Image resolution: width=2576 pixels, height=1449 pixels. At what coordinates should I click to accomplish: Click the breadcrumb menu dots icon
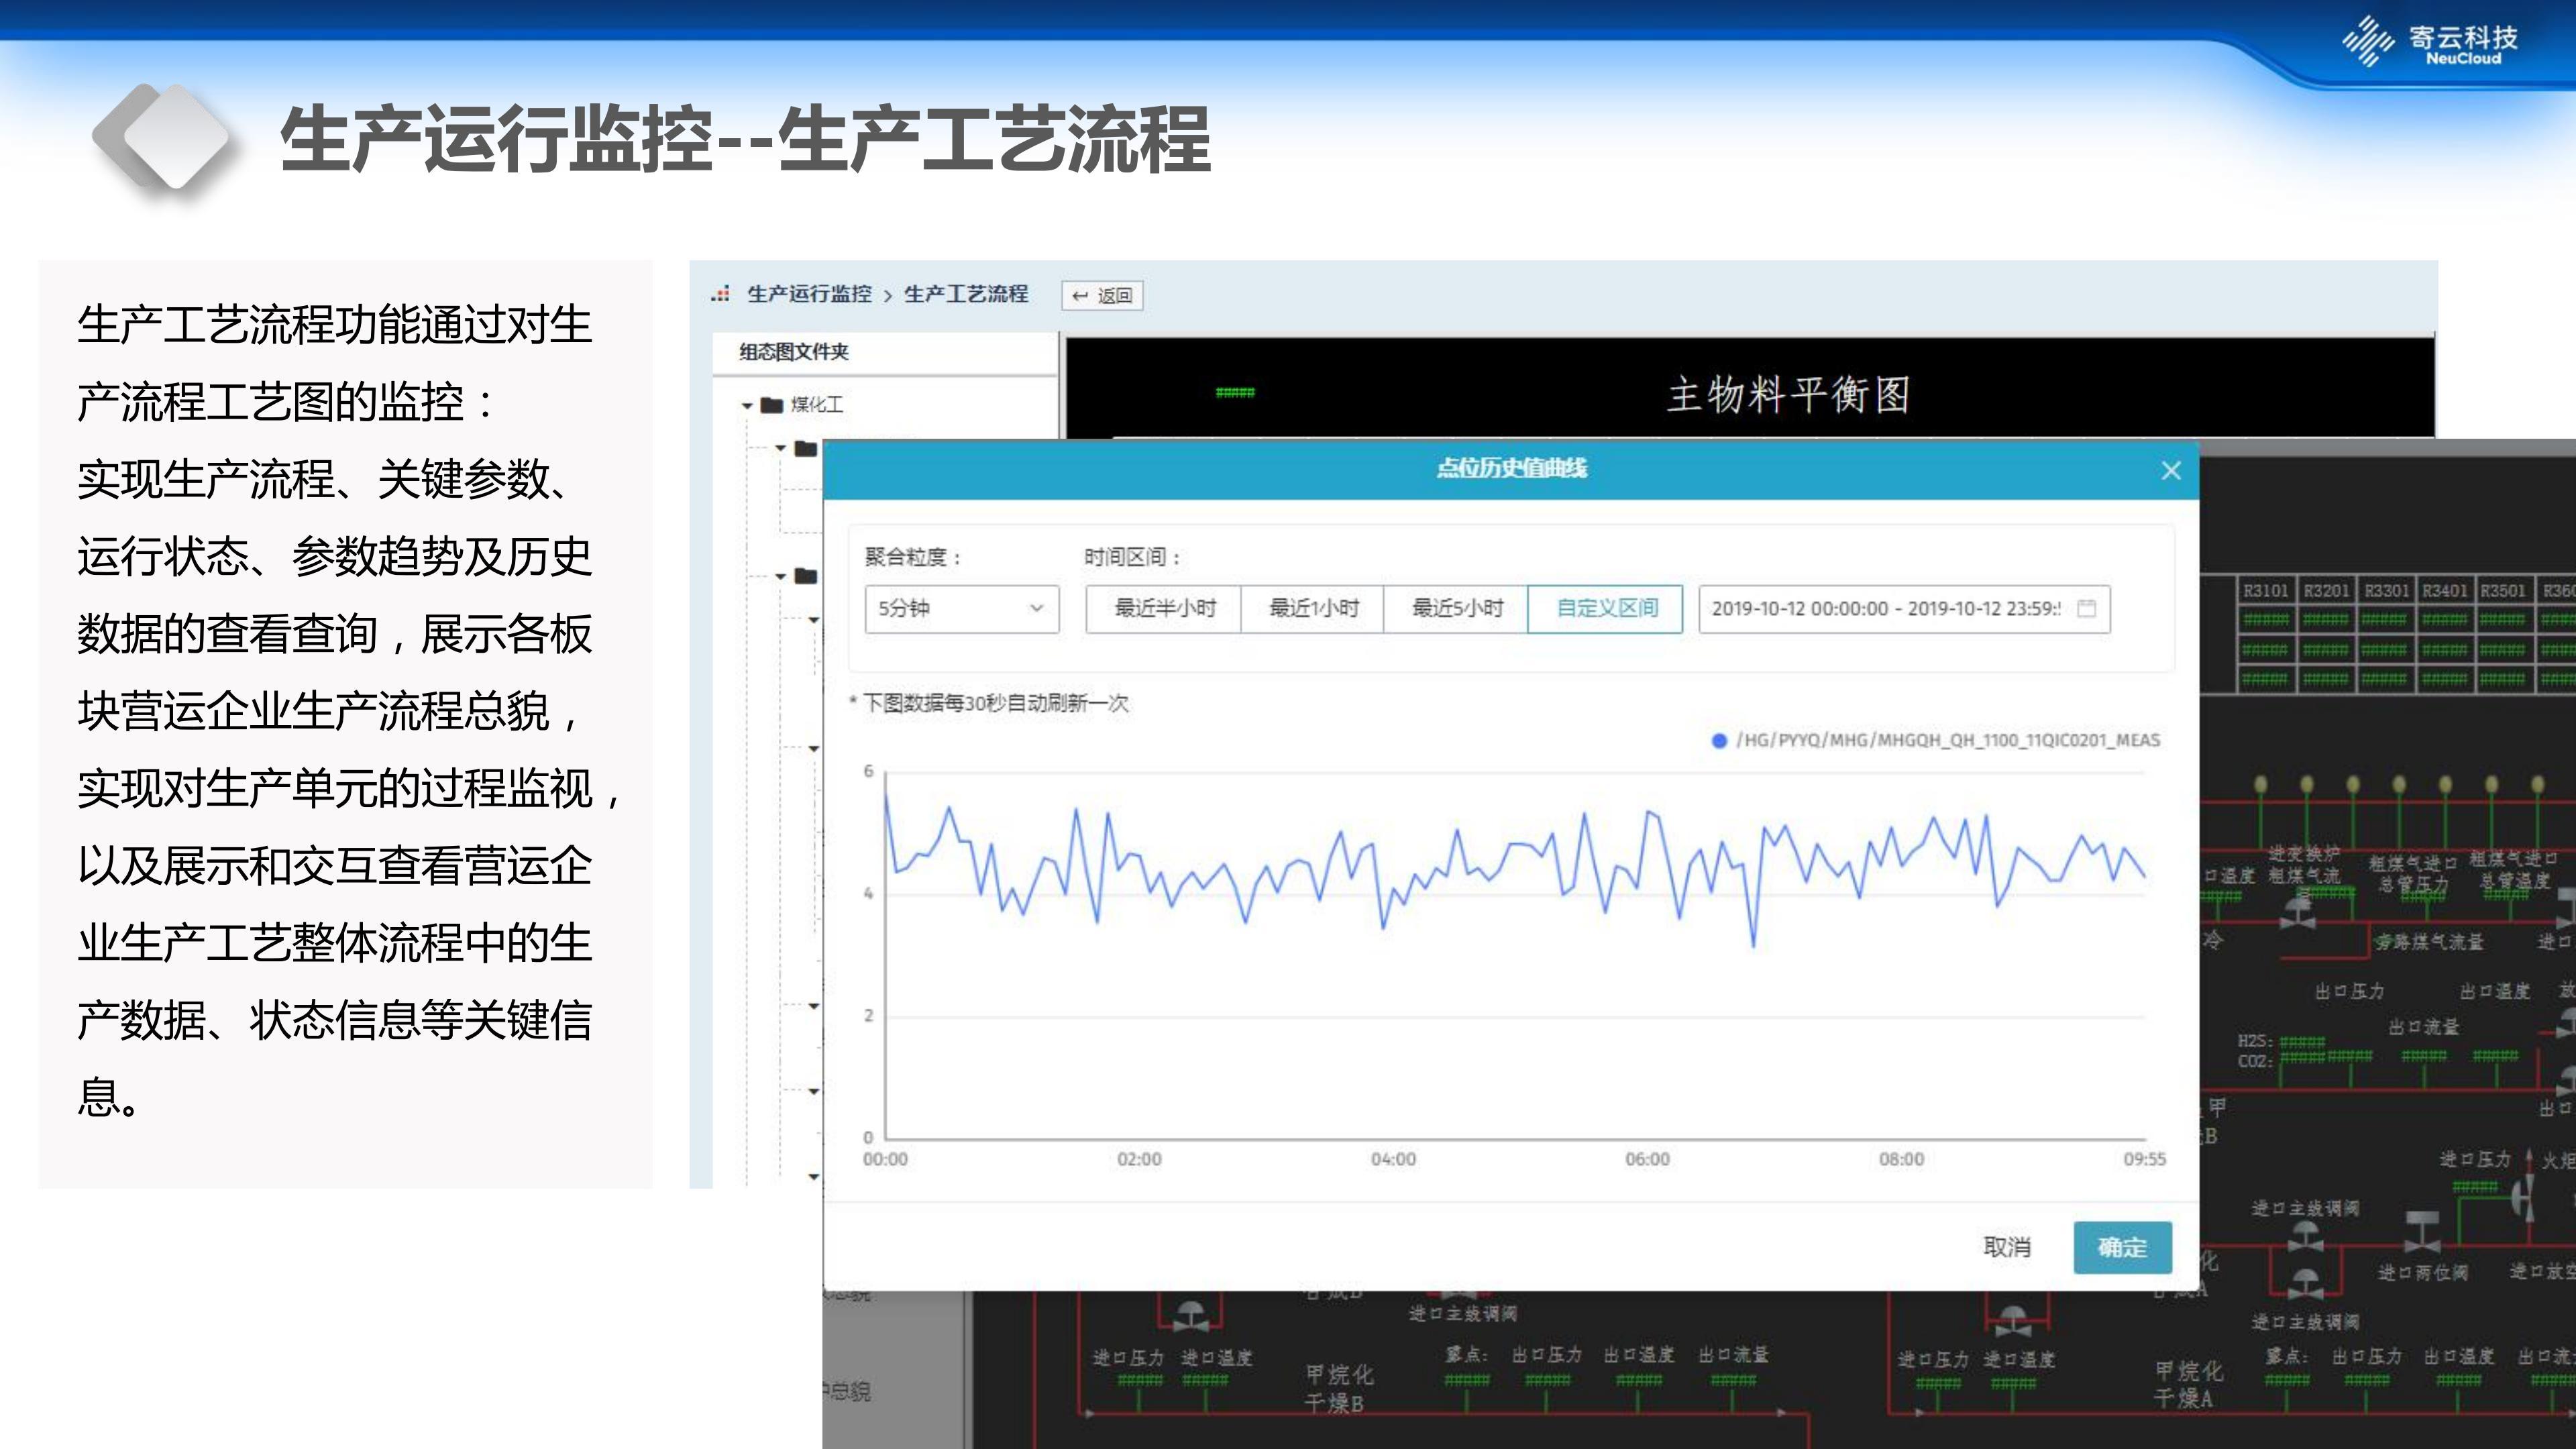click(720, 294)
